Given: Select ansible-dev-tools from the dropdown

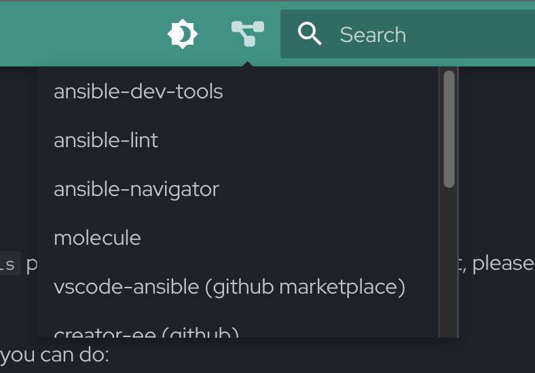Looking at the screenshot, I should pyautogui.click(x=138, y=92).
